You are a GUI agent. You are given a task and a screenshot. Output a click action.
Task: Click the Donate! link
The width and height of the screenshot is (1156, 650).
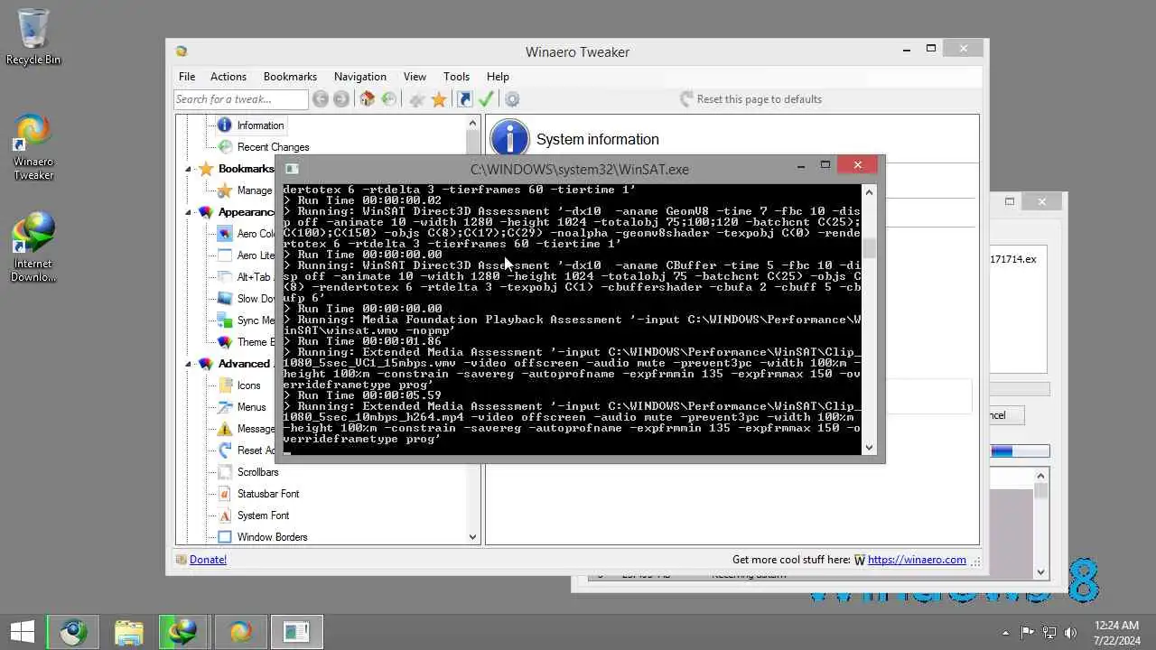(x=208, y=560)
